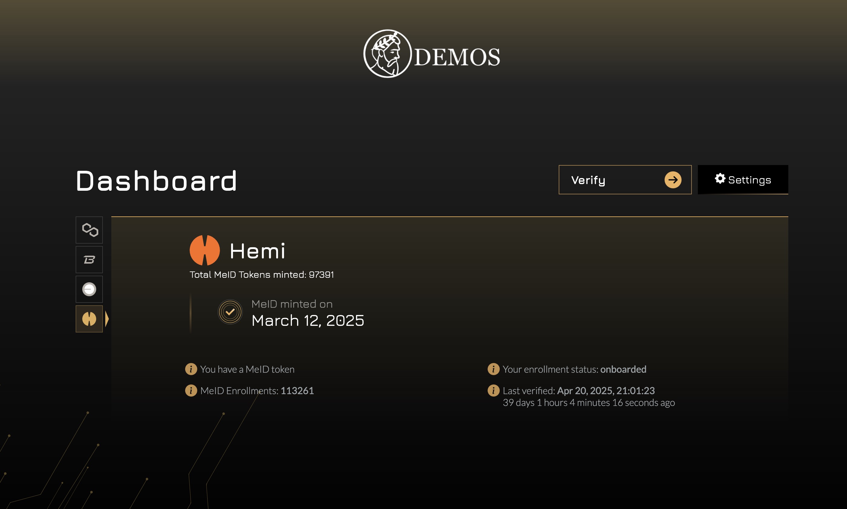Click info icon next to MeID Enrollments
Viewport: 847px width, 509px height.
191,390
